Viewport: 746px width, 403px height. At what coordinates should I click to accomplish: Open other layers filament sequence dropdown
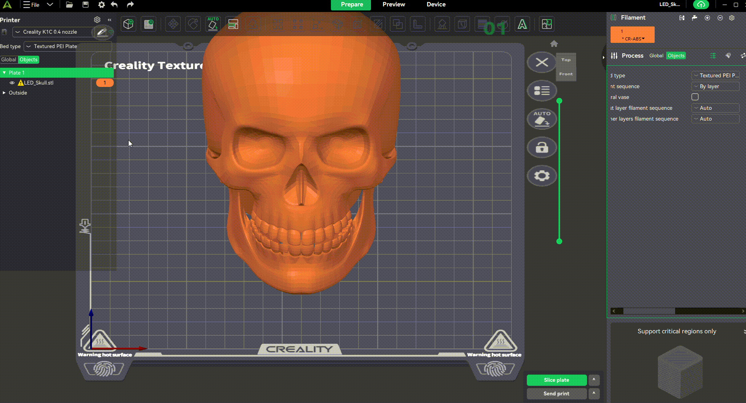pos(716,119)
